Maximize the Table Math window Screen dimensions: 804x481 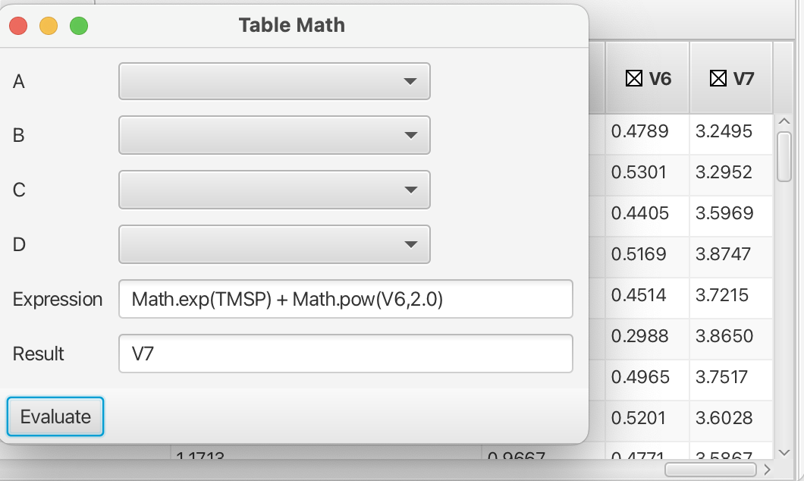79,26
